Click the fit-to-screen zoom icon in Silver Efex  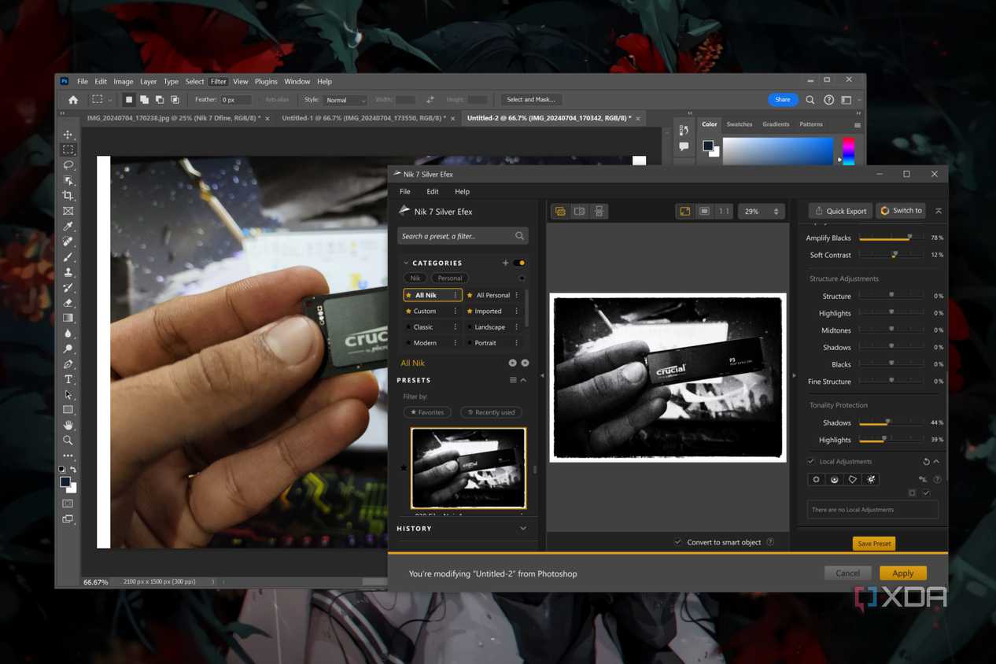685,211
